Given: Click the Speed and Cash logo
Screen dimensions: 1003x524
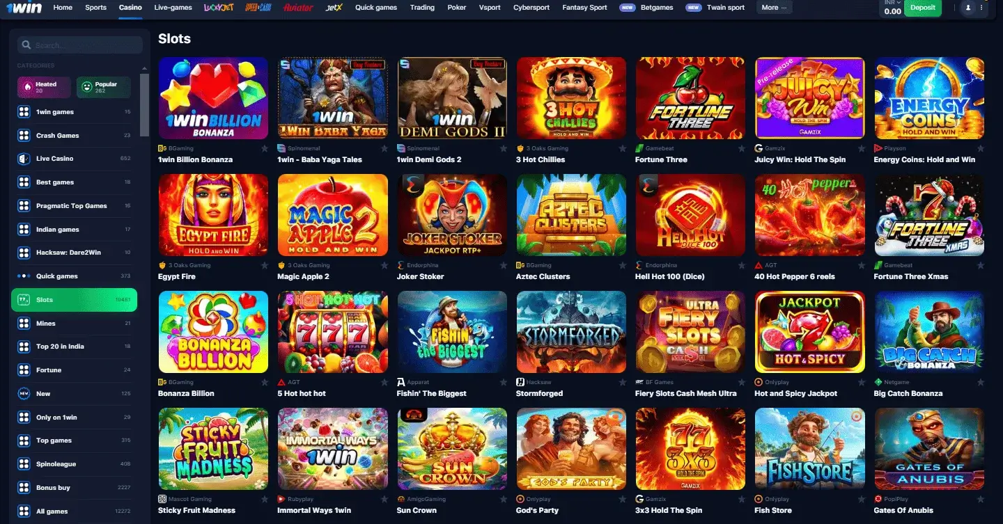Looking at the screenshot, I should pyautogui.click(x=258, y=8).
